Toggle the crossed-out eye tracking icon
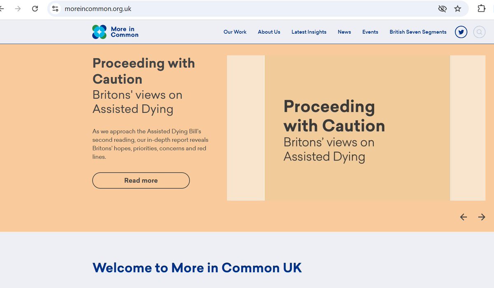 (x=443, y=9)
